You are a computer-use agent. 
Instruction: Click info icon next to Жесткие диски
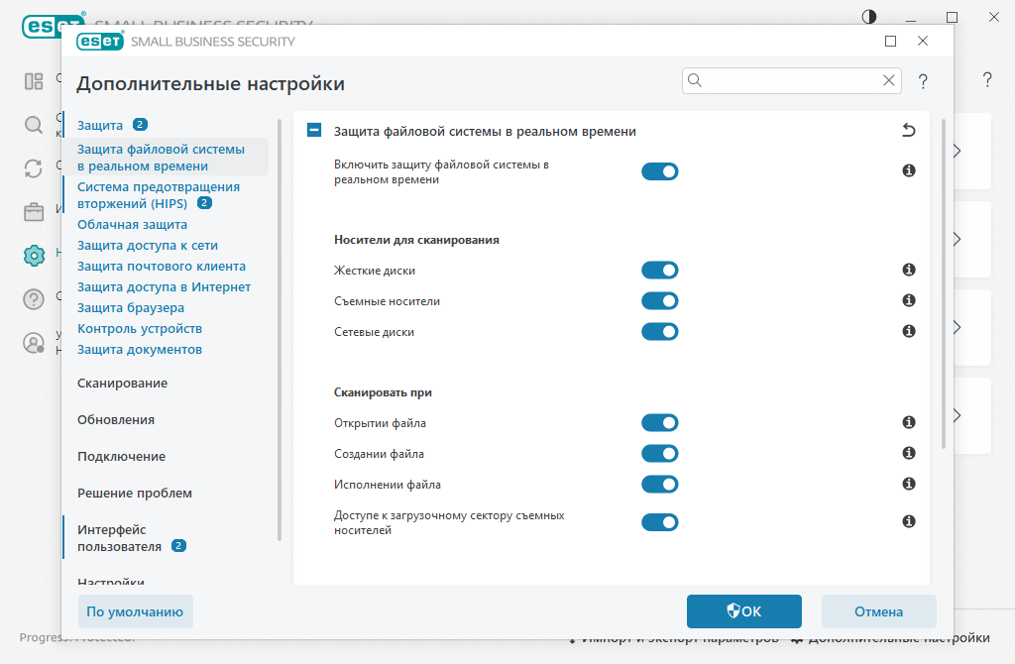[908, 270]
